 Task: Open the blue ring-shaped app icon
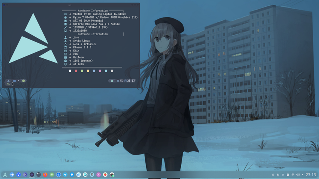59,175
